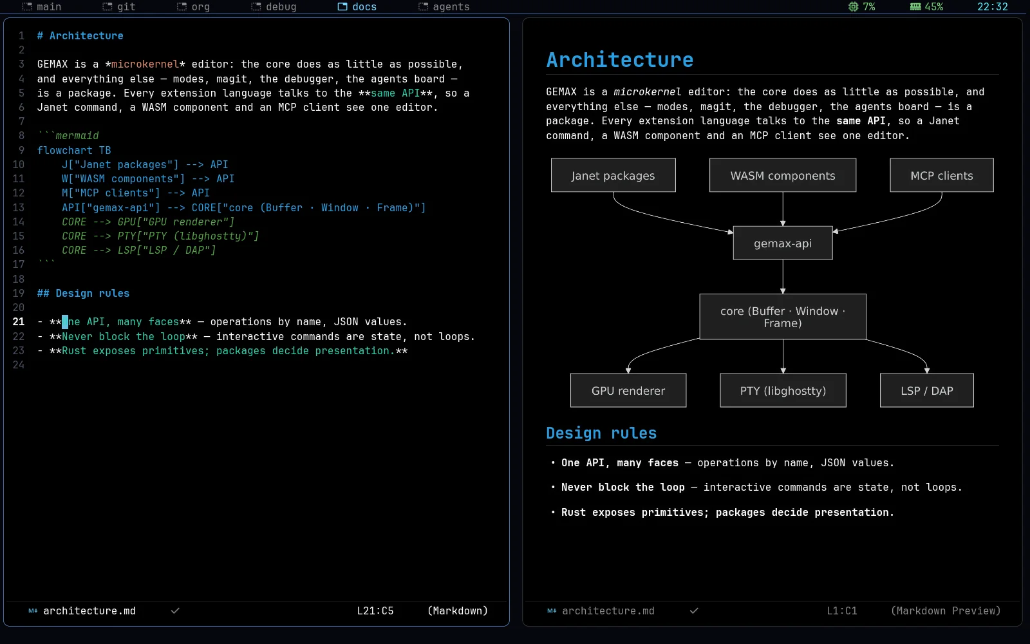Click the L21:C5 cursor position indicator

pos(375,611)
